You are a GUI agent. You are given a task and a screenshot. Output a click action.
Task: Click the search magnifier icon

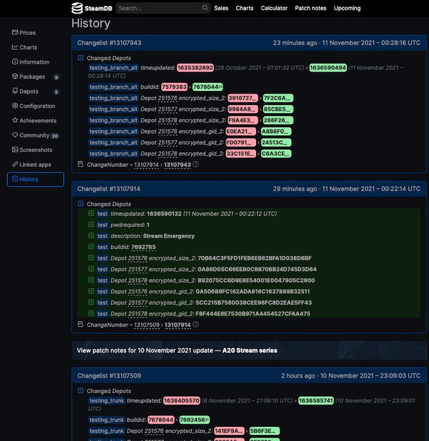(205, 8)
